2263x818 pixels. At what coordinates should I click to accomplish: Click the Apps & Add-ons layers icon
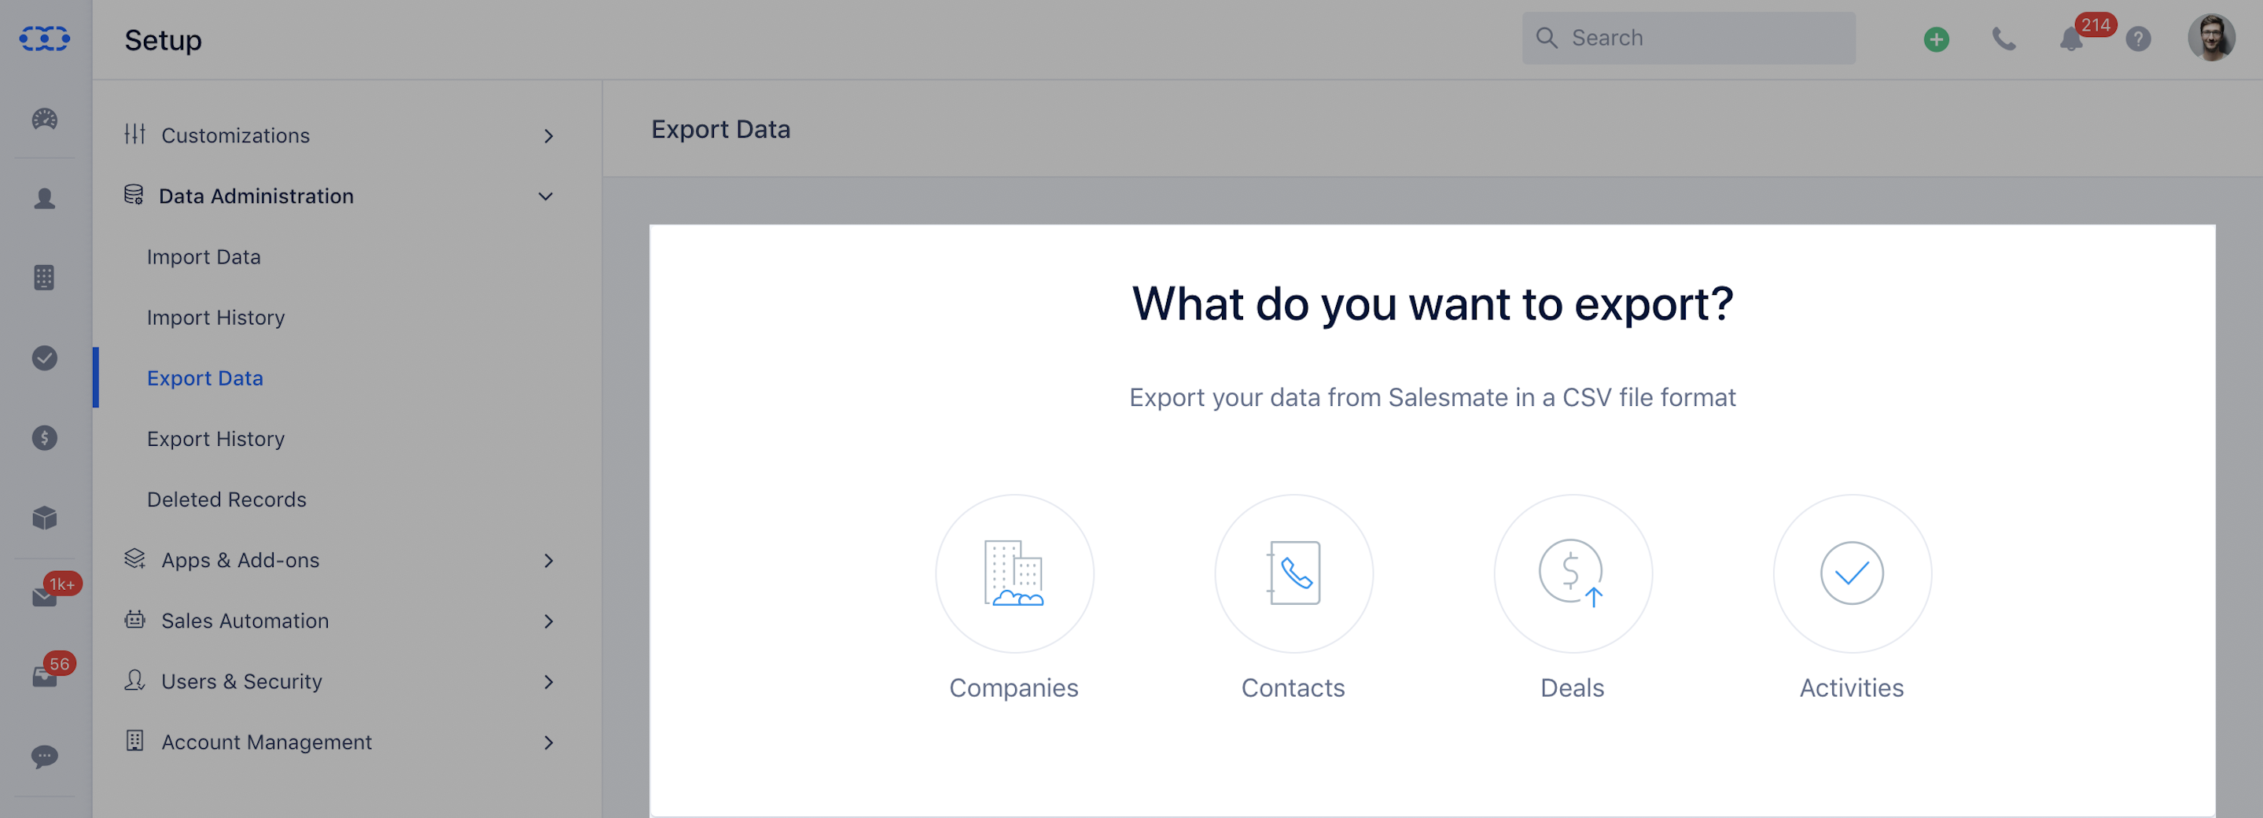pos(134,558)
